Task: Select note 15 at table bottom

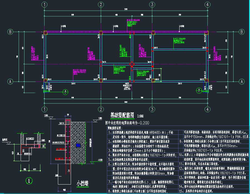Action: tap(196, 191)
